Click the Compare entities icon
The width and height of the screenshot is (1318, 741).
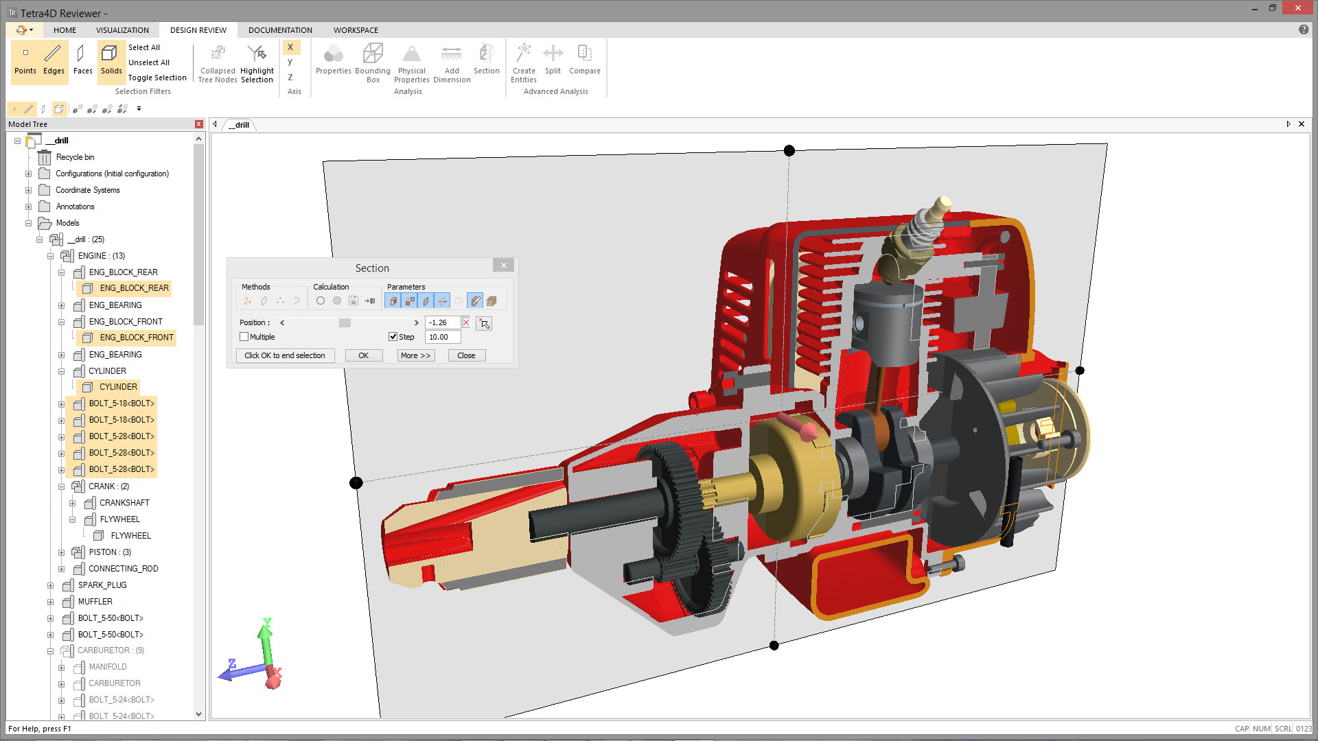584,54
